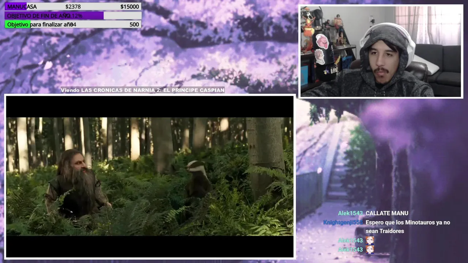This screenshot has width=468, height=263.
Task: Click Alek1543 username beside the upper emote
Action: [x=350, y=240]
